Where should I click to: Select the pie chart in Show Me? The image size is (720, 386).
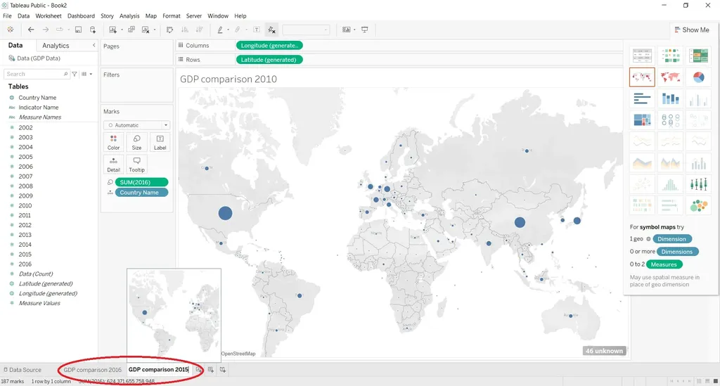pyautogui.click(x=698, y=77)
